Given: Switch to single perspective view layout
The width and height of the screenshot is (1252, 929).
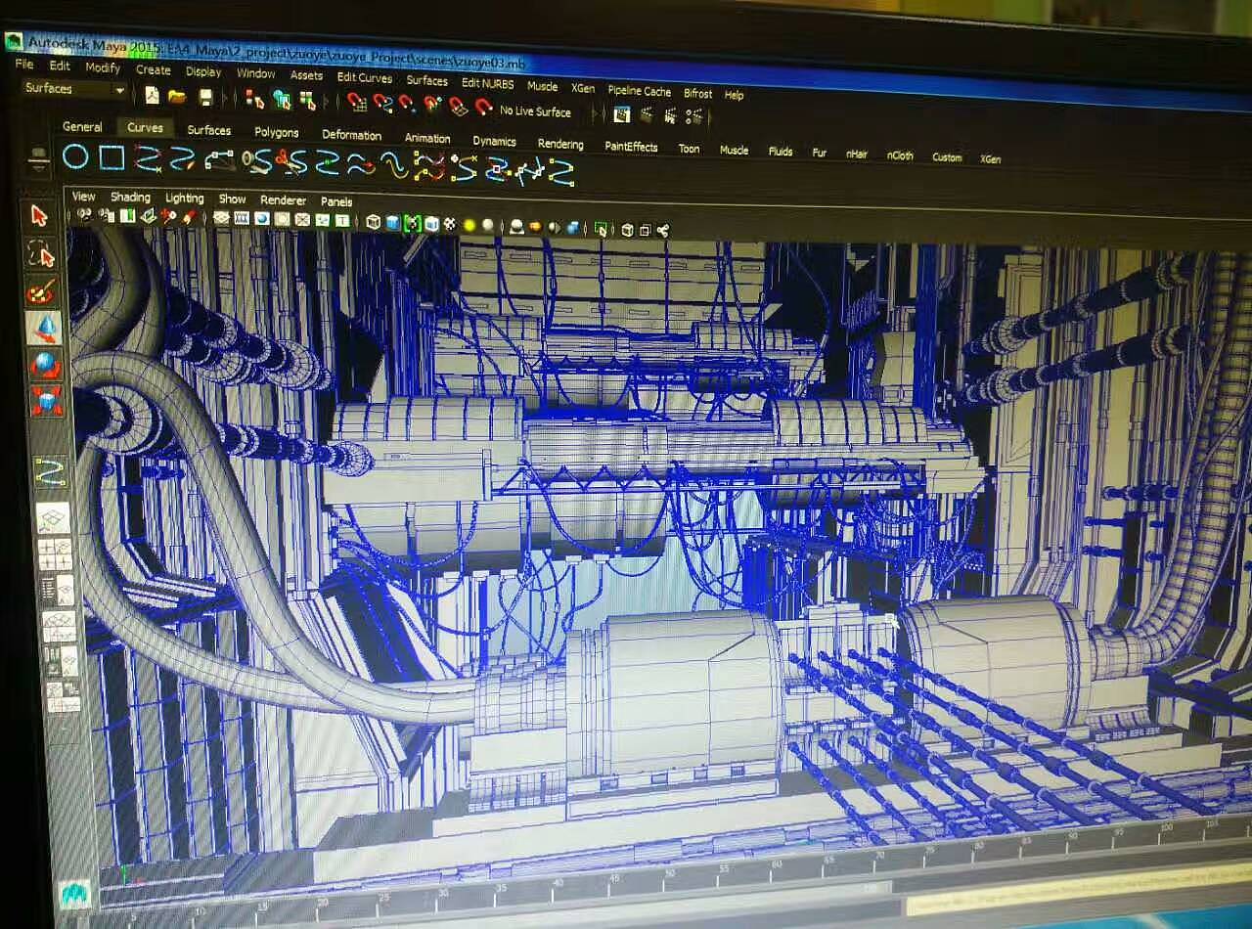Looking at the screenshot, I should coord(53,517).
